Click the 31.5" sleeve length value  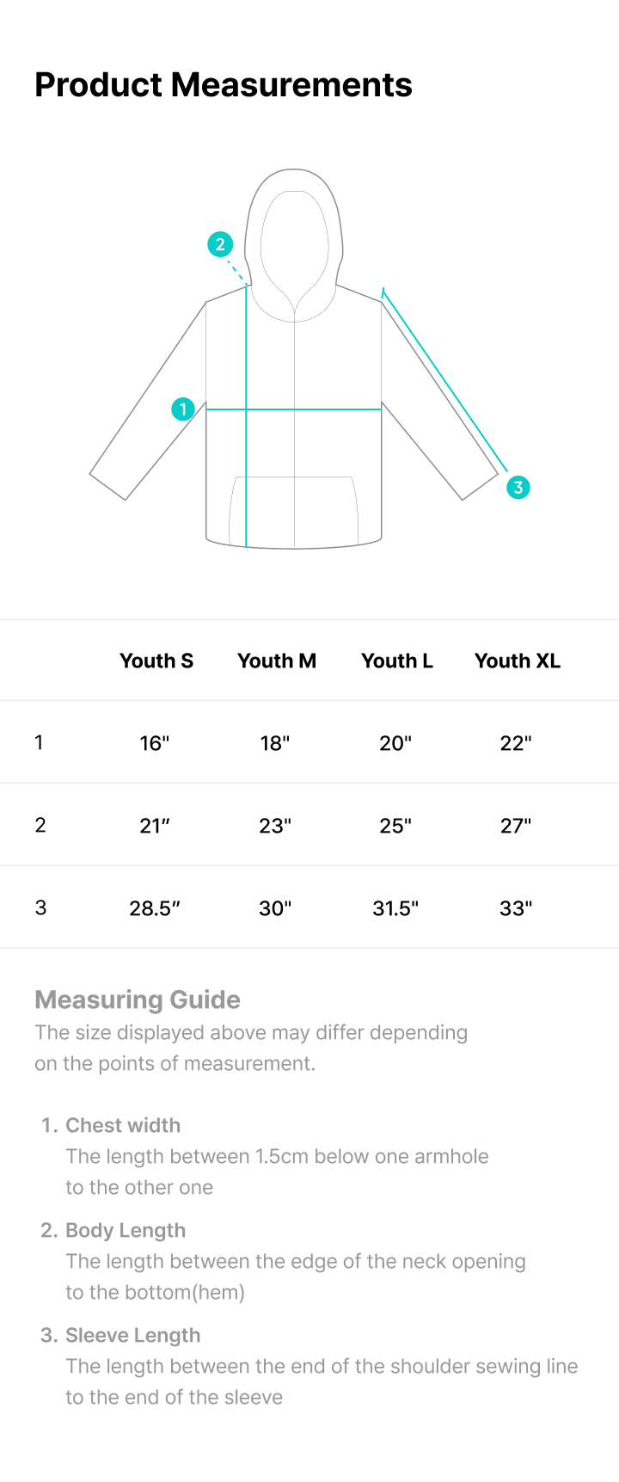coord(395,908)
